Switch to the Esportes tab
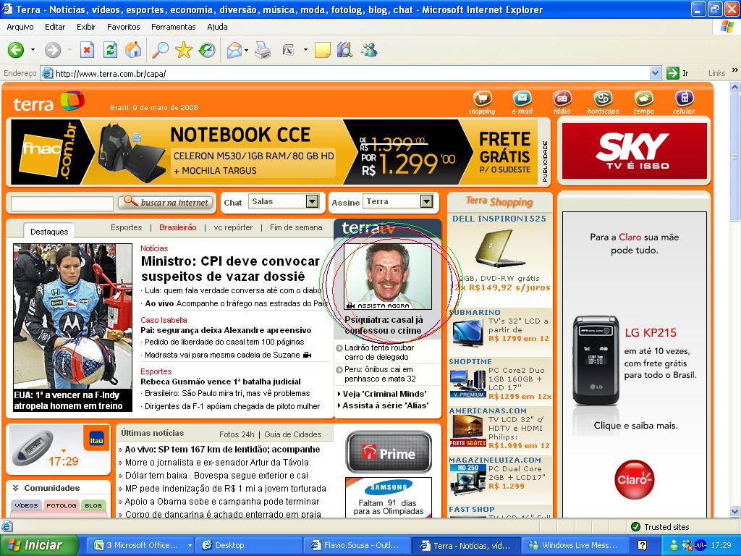The width and height of the screenshot is (741, 556). coord(126,227)
